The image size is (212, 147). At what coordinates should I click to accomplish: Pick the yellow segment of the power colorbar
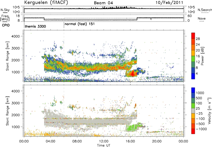[193, 53]
